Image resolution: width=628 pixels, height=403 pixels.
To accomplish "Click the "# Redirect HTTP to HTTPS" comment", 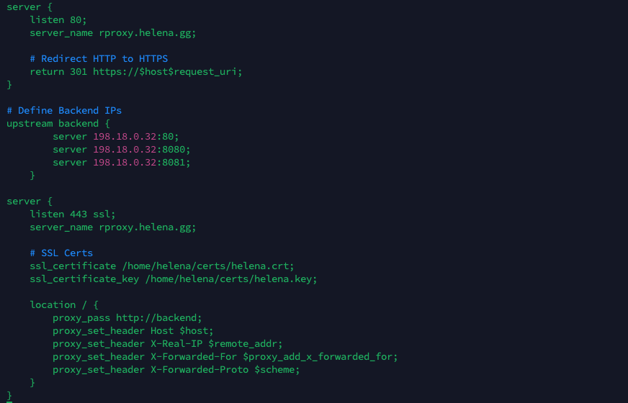I will click(99, 58).
